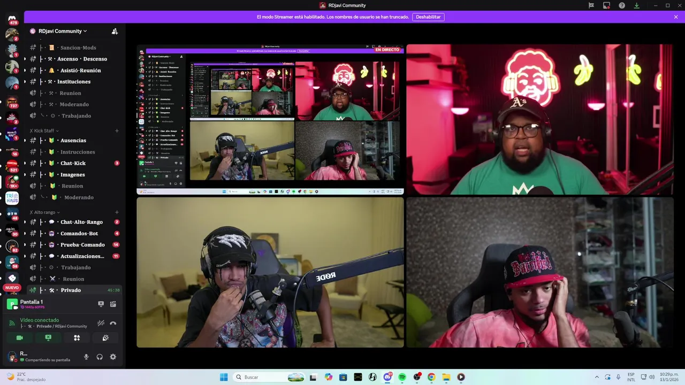Open the clips icon beside Pantalla 1

(113, 304)
